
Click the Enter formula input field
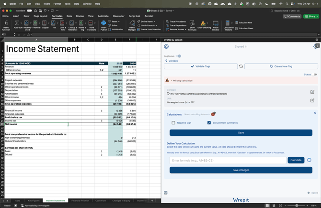(x=228, y=160)
